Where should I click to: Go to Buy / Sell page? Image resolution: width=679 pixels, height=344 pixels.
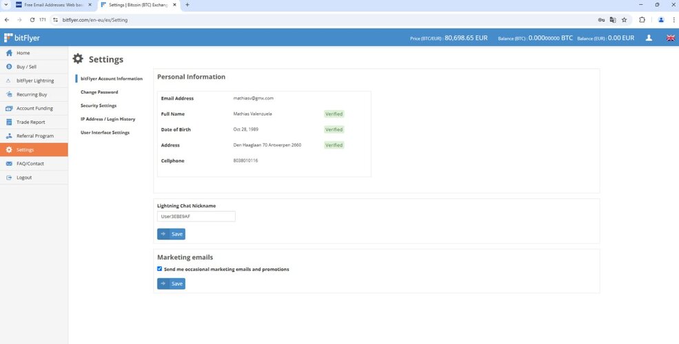click(34, 67)
